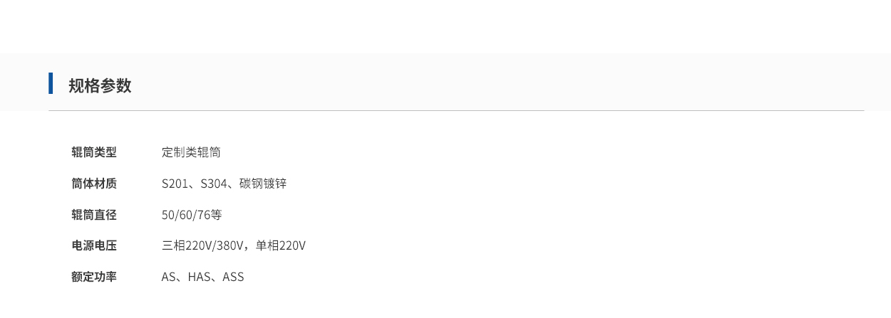Click the S201、S304、碳钢镀锌 value
The width and height of the screenshot is (891, 318).
point(224,184)
